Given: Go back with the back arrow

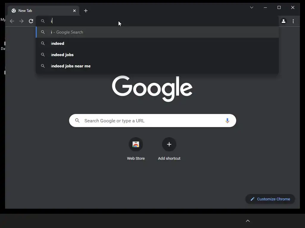Looking at the screenshot, I should tap(12, 21).
